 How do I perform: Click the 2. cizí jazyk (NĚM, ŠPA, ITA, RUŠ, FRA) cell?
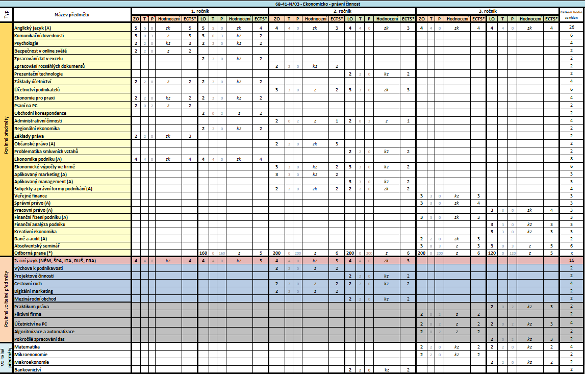(71, 261)
